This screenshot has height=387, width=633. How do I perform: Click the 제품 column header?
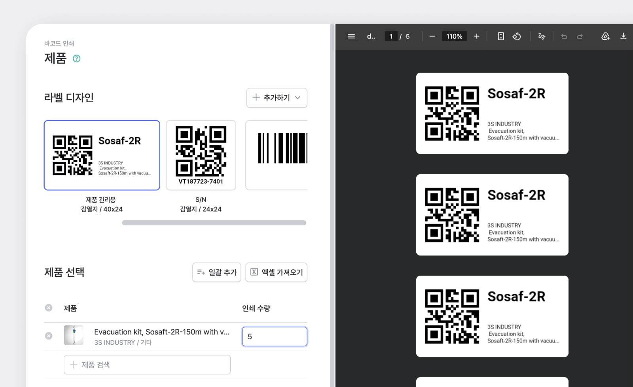[70, 308]
